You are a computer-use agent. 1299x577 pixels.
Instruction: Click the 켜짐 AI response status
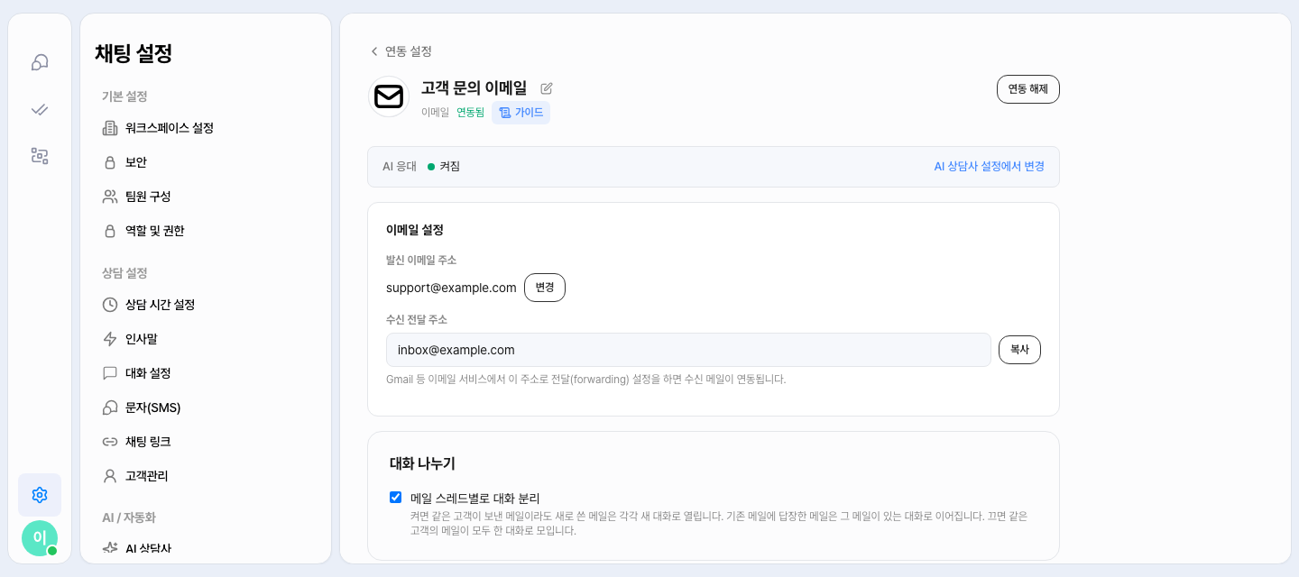pyautogui.click(x=449, y=167)
